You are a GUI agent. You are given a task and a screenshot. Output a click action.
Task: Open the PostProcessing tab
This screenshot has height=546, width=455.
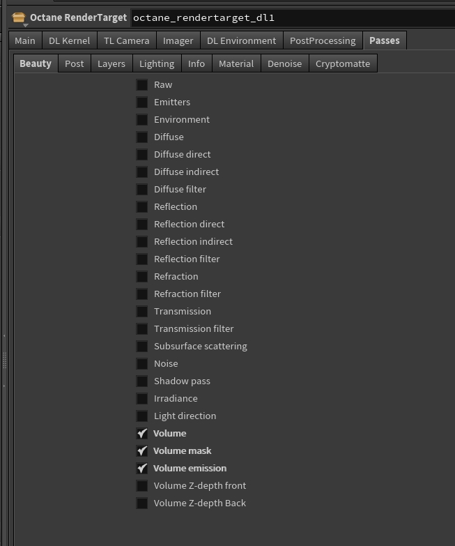[323, 40]
